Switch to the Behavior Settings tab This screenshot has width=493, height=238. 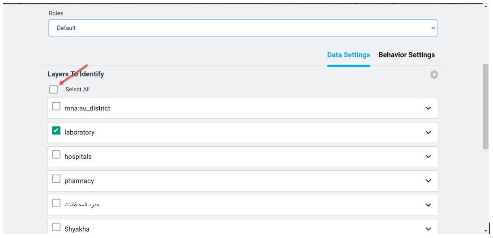[407, 55]
